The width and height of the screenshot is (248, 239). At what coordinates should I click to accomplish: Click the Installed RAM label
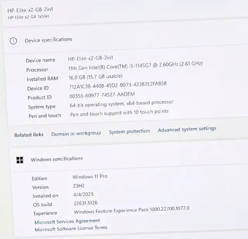[42, 79]
